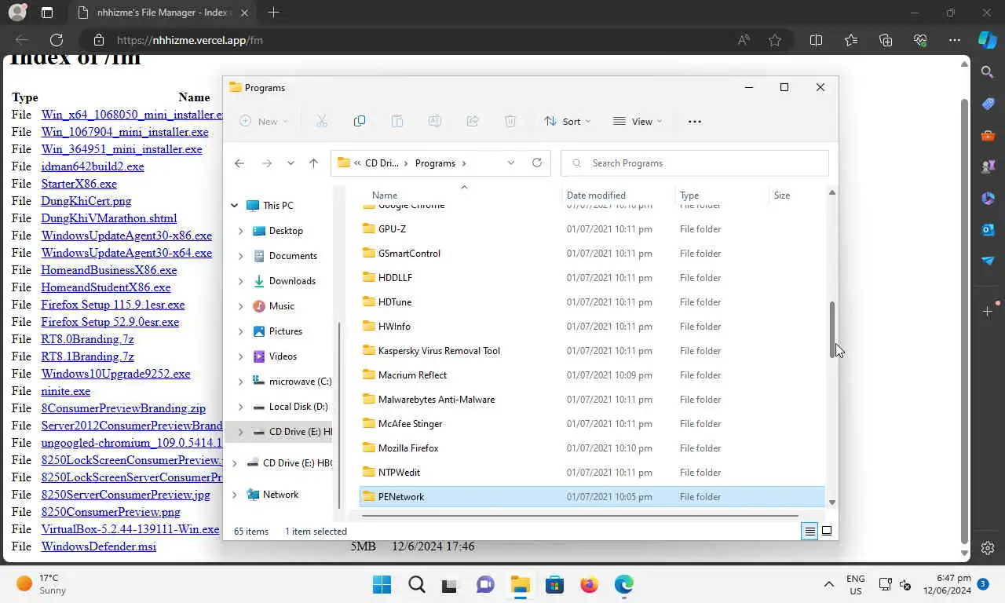The image size is (1005, 603).
Task: Open the Windows Start menu
Action: pyautogui.click(x=382, y=585)
